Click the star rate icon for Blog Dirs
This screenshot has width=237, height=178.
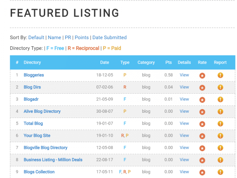click(x=202, y=87)
